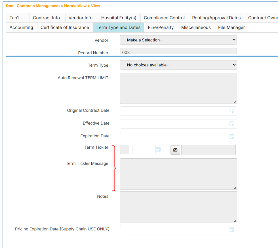Switch to the Contract Info. tab
Viewport: 278px width, 248px height.
47,18
